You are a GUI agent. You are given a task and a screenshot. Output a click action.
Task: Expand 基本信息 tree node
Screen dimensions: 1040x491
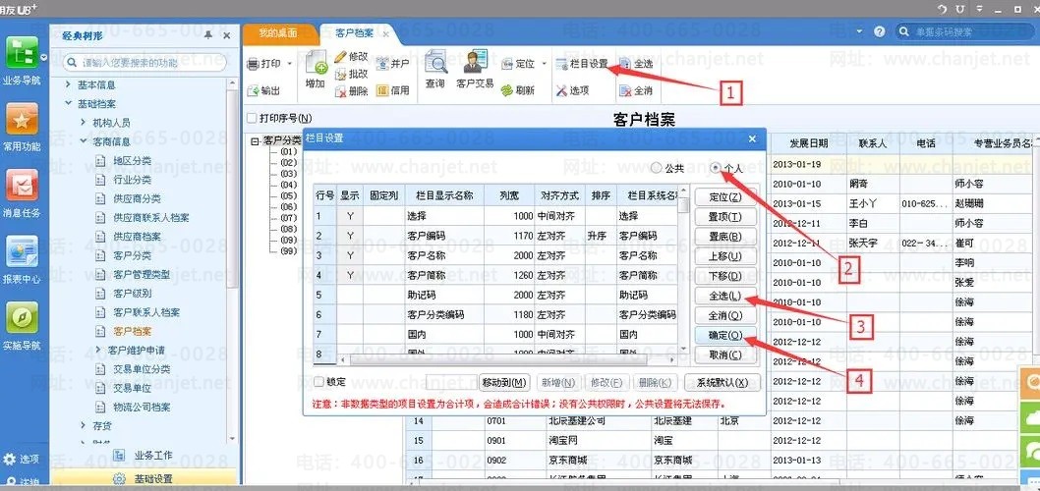(68, 84)
